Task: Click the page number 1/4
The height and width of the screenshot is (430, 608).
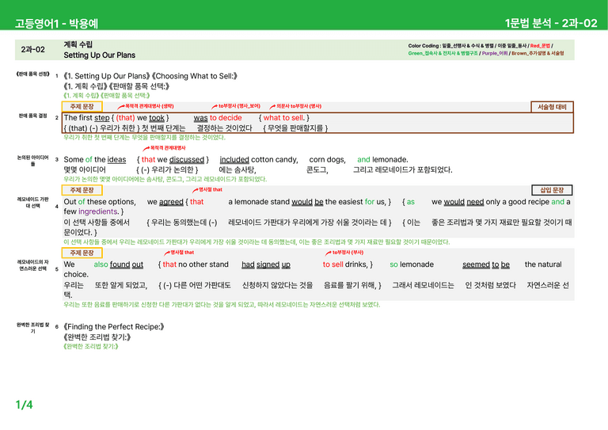Action: point(24,405)
